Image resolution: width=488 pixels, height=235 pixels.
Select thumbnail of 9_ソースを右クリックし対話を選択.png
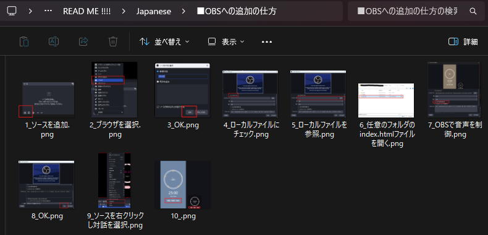click(x=114, y=181)
